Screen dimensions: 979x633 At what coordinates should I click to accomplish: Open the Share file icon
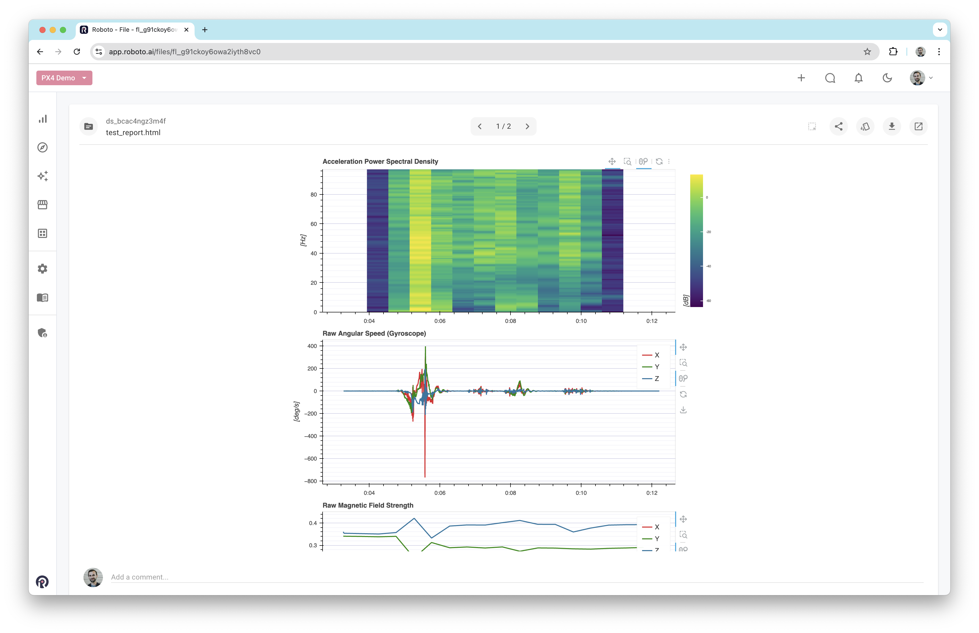[838, 126]
